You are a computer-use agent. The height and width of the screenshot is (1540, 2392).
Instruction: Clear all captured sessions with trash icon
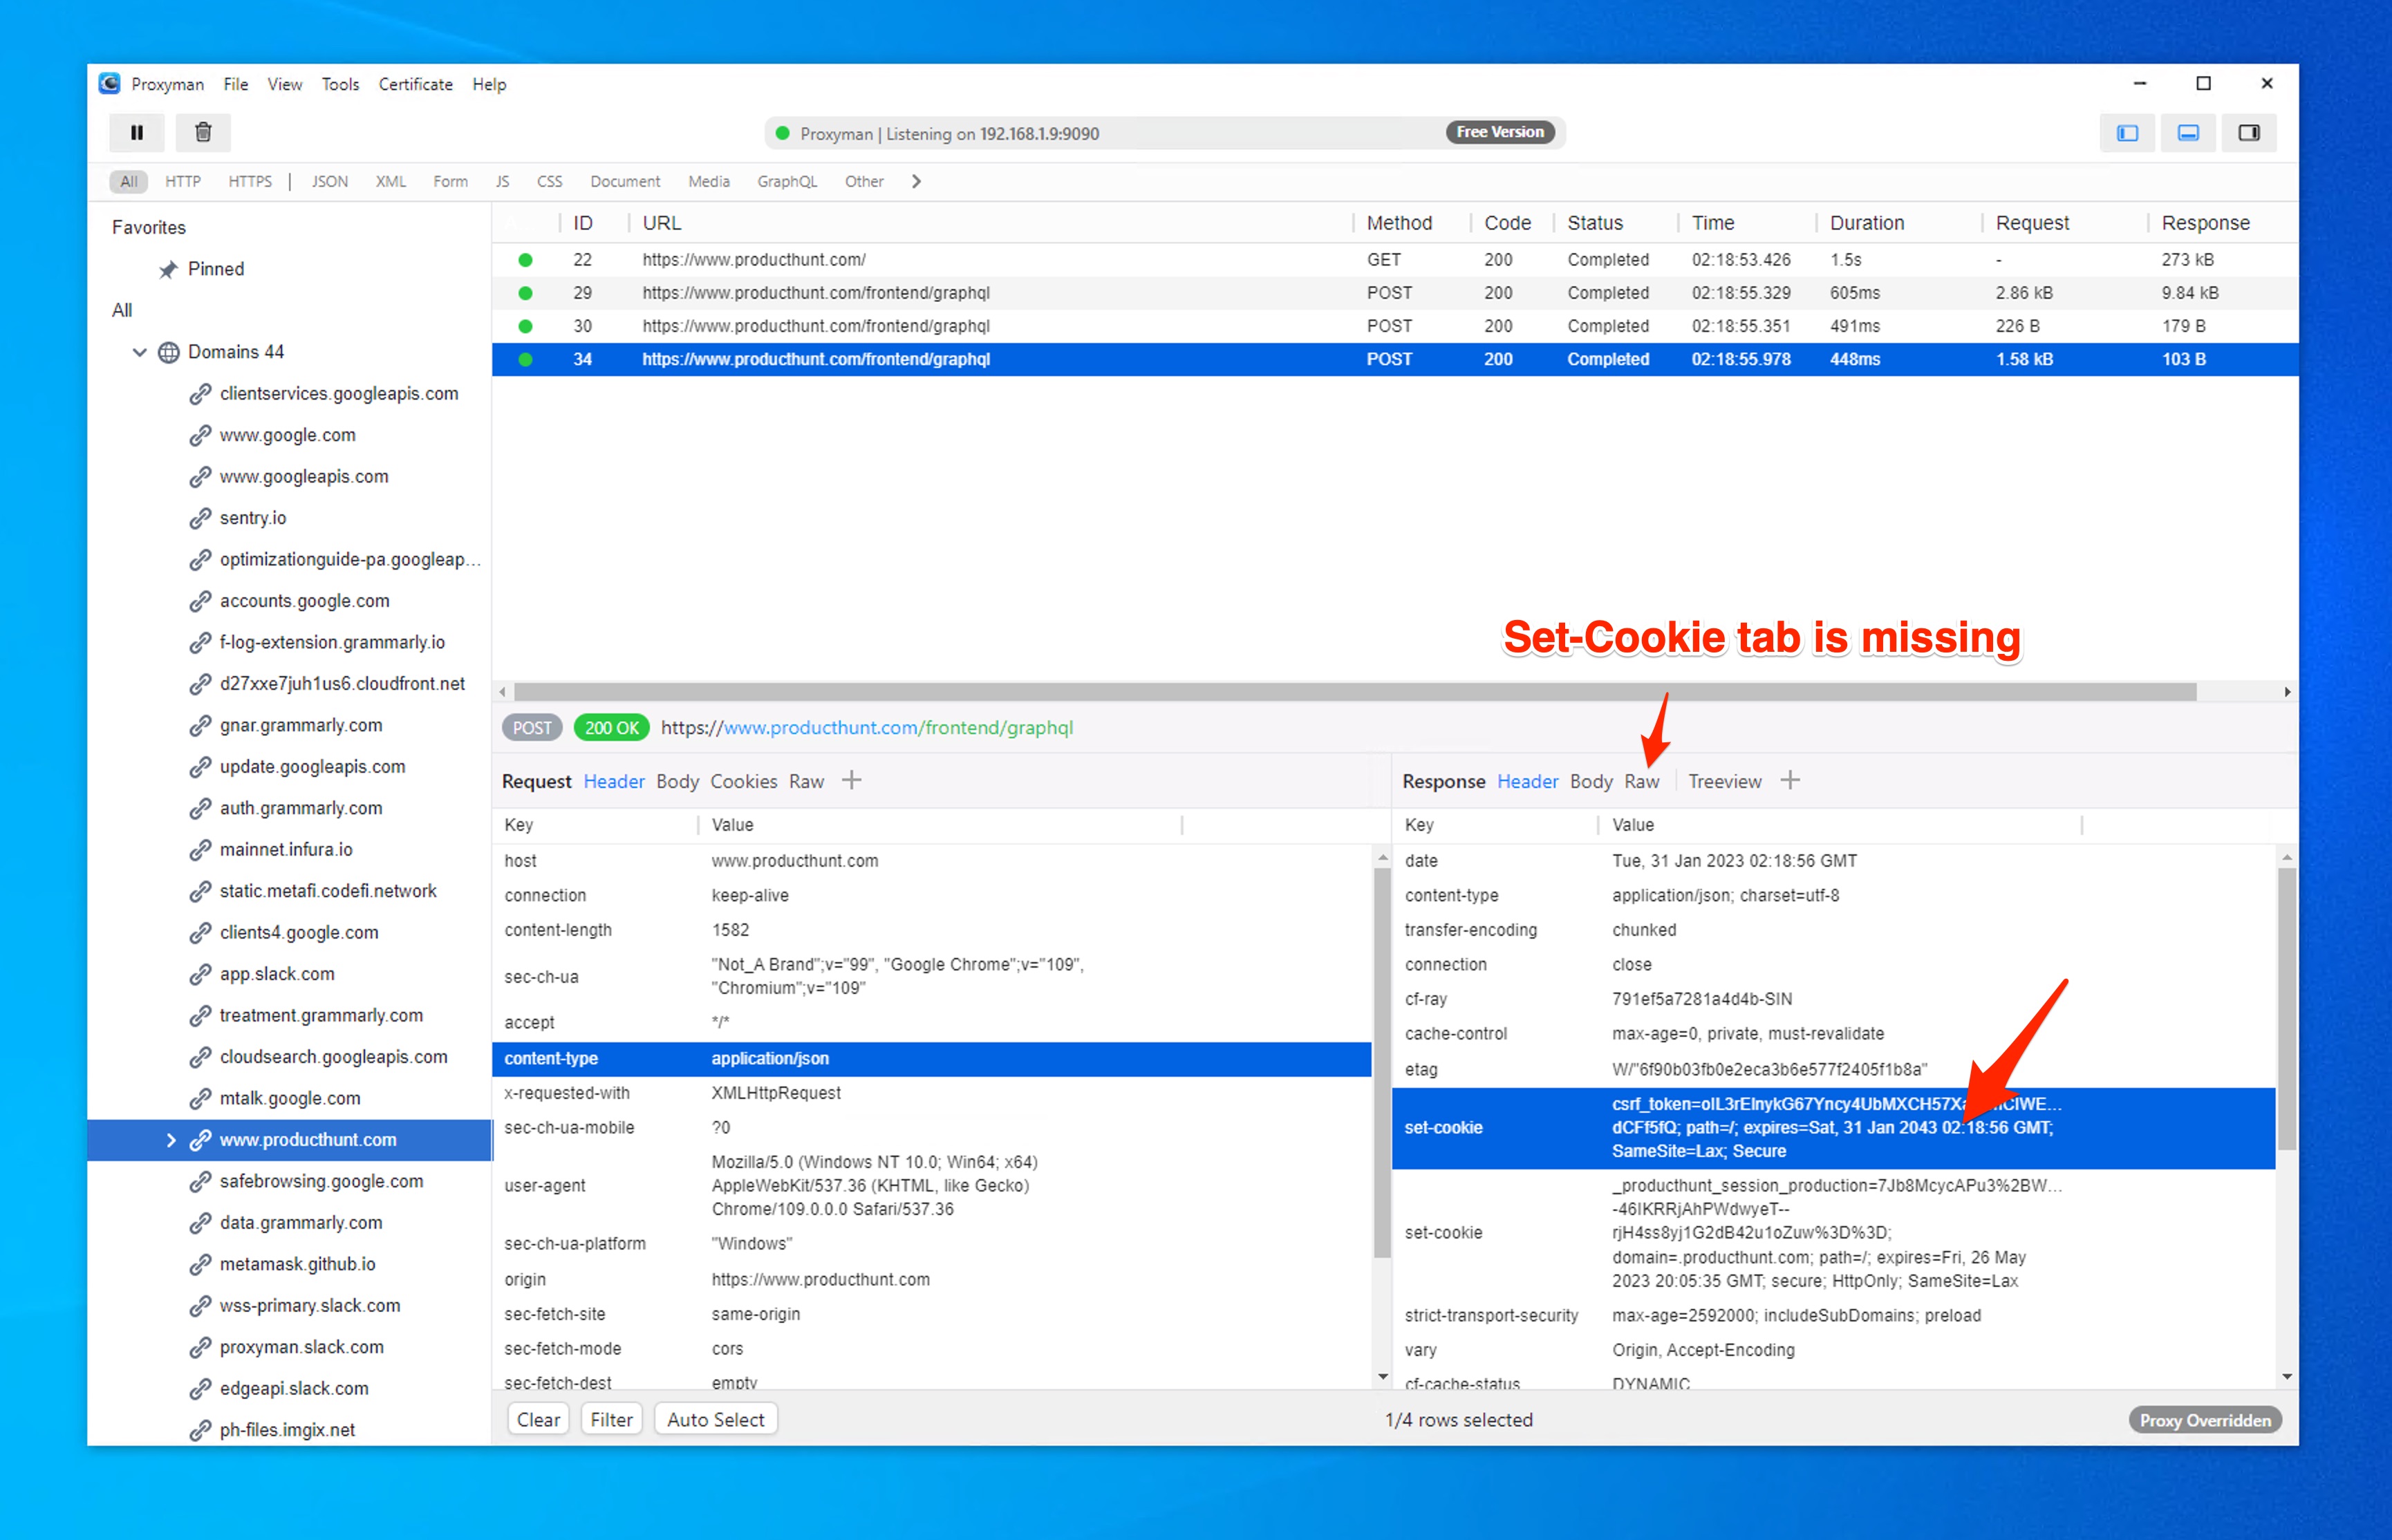(x=203, y=132)
